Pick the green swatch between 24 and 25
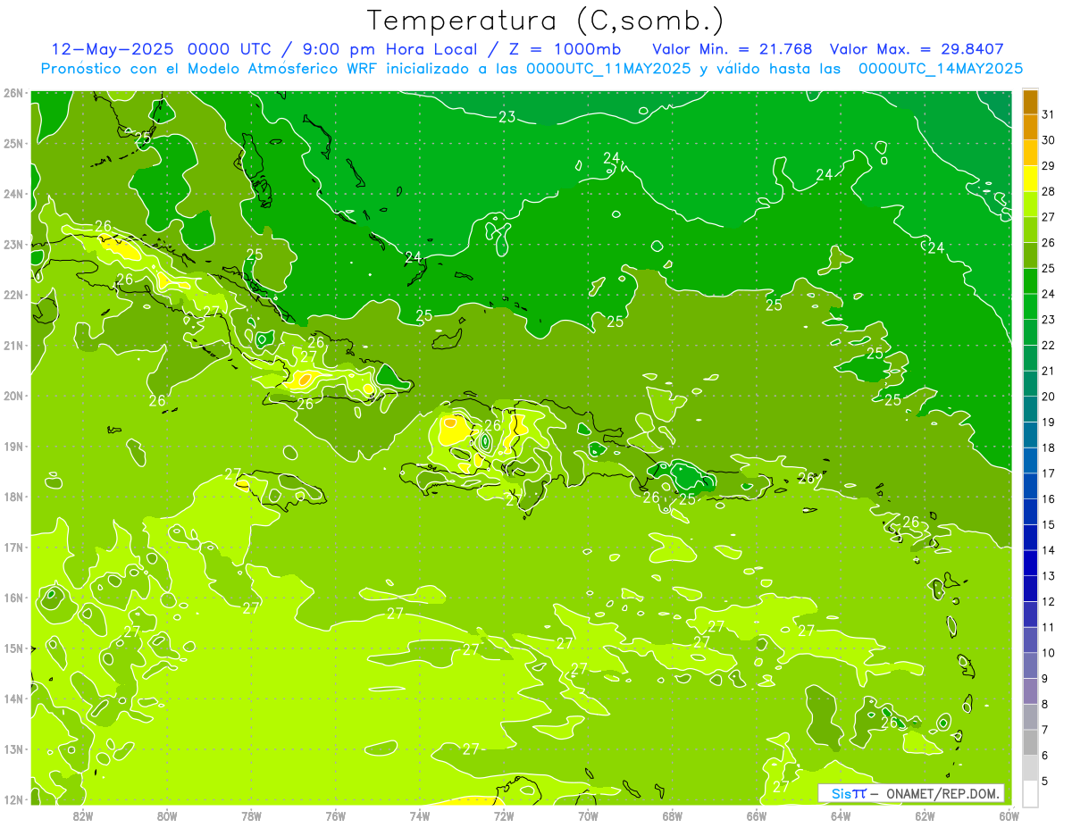Viewport: 1072px width, 828px height. pyautogui.click(x=1030, y=280)
